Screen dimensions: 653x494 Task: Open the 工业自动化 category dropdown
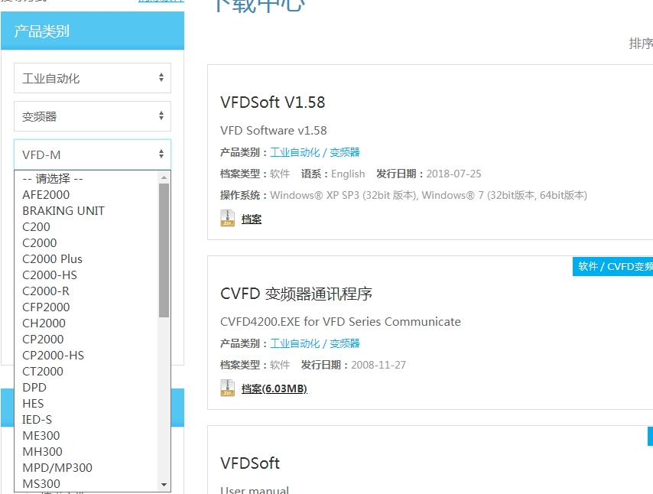click(93, 78)
